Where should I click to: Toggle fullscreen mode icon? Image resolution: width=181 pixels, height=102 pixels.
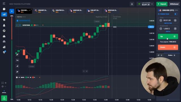point(3,83)
